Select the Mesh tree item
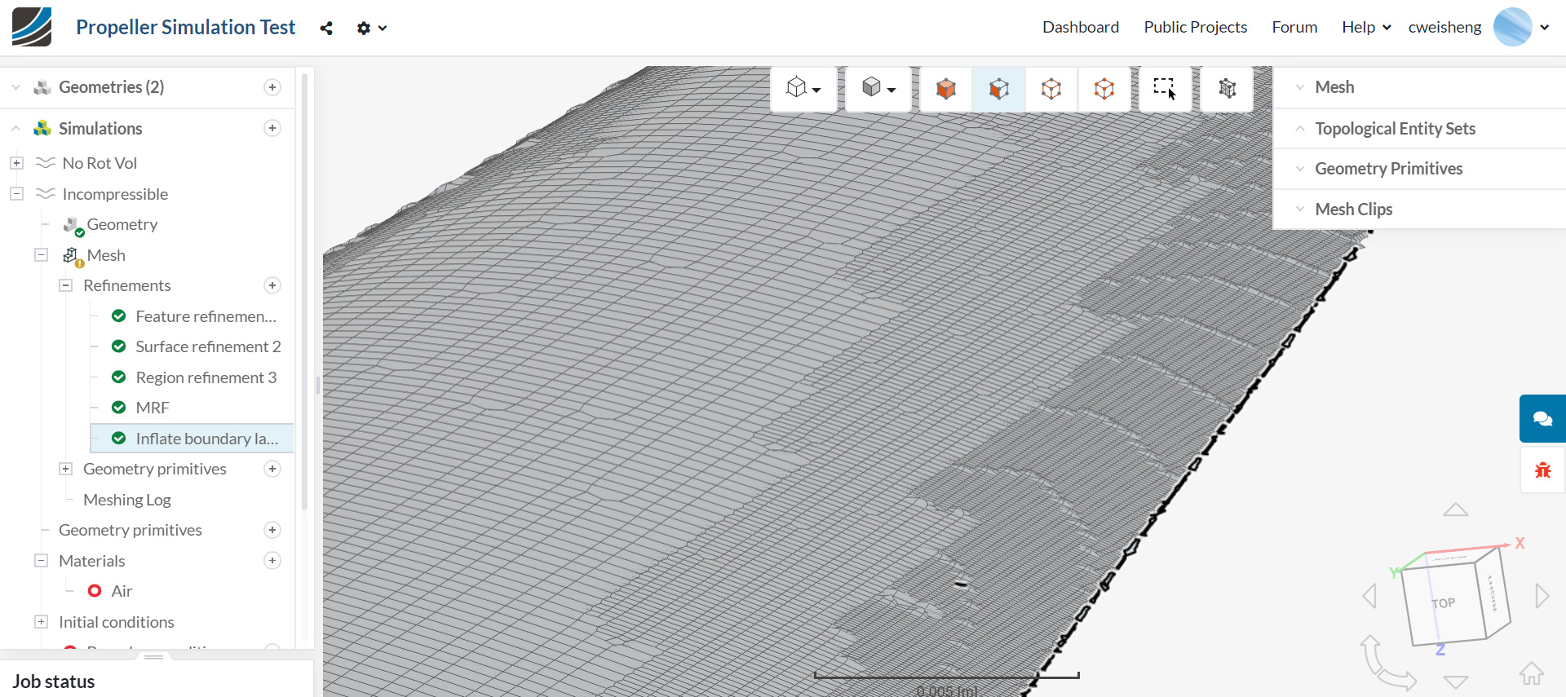This screenshot has height=697, width=1566. (x=106, y=255)
